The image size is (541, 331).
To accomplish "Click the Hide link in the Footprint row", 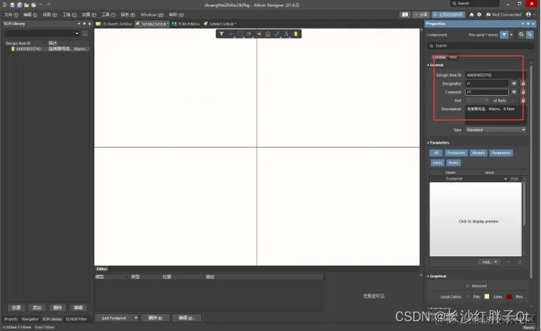I will (514, 178).
